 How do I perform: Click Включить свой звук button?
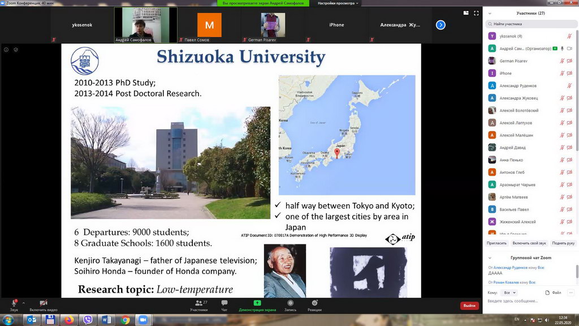click(529, 243)
